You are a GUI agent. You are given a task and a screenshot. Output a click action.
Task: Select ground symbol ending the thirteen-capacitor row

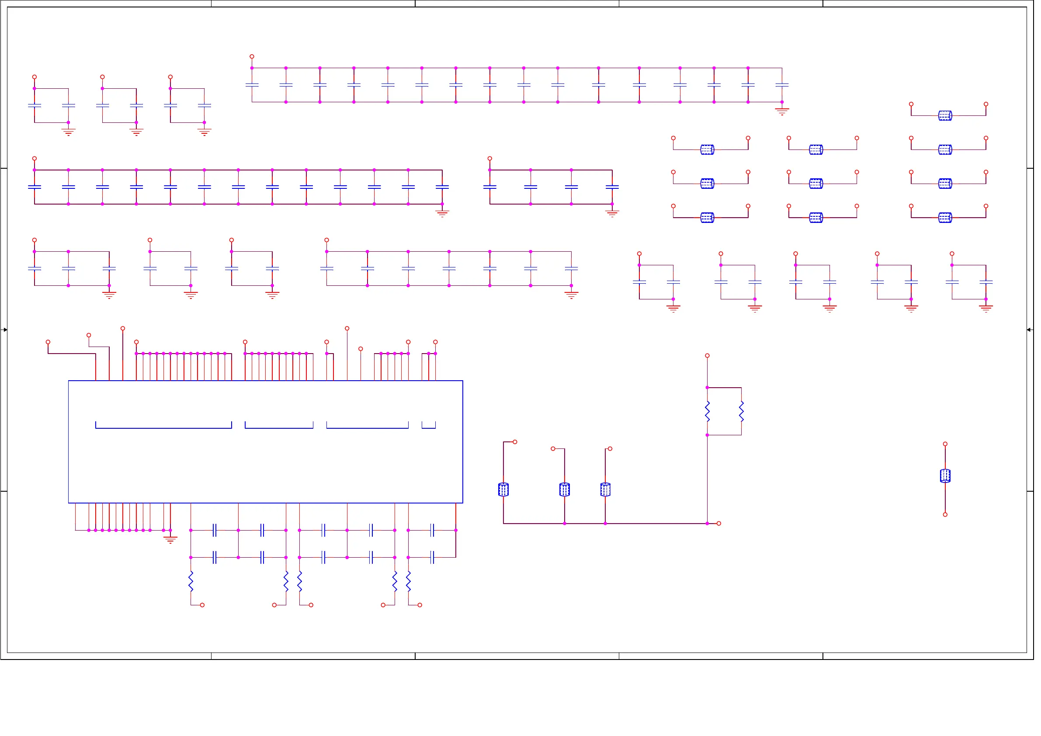[442, 214]
